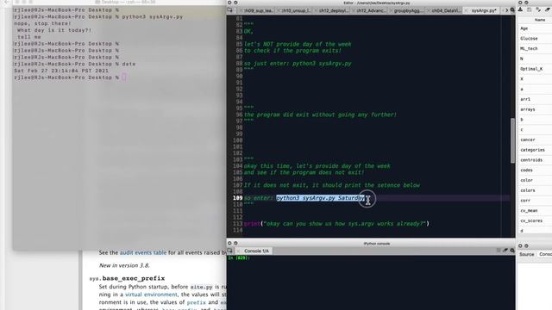Select the cancer variable row

(x=535, y=139)
